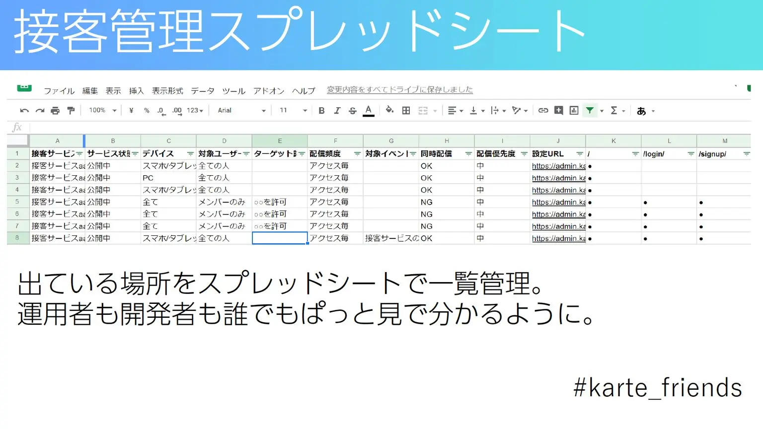Viewport: 763px width, 429px height.
Task: Open filter for /login/ column
Action: (x=691, y=154)
